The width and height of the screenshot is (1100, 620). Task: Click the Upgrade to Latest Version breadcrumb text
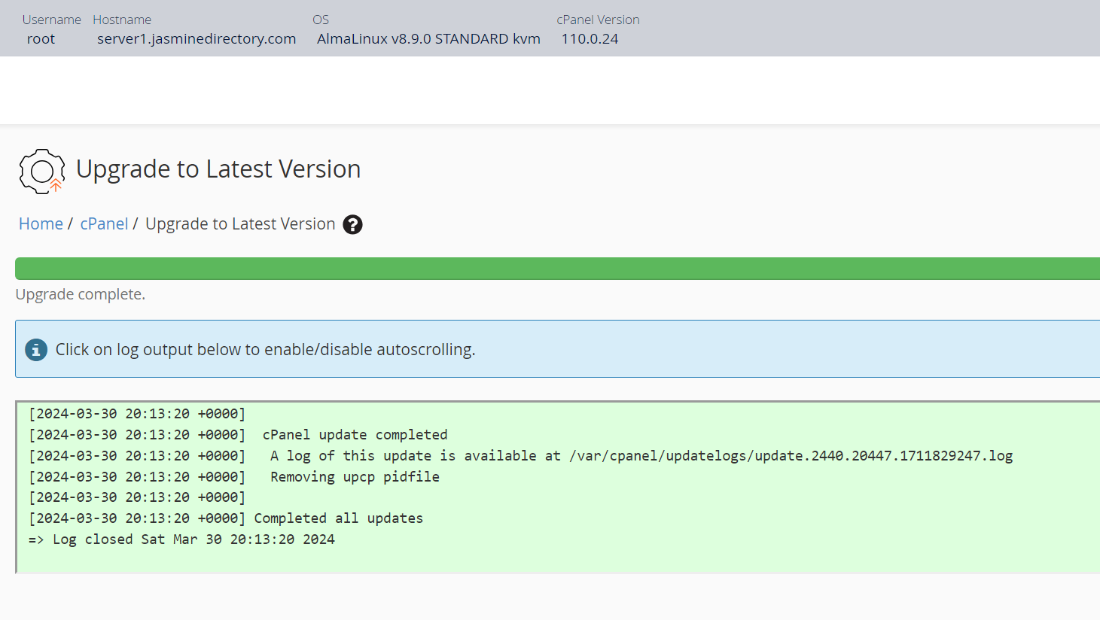[x=239, y=224]
